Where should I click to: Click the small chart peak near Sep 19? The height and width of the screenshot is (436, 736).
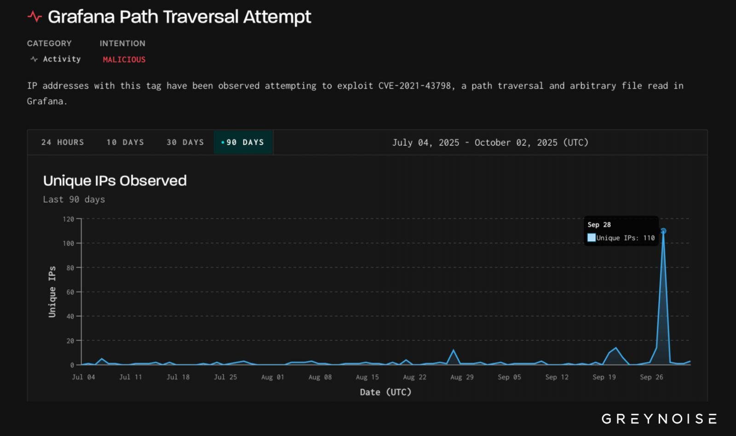pyautogui.click(x=616, y=348)
